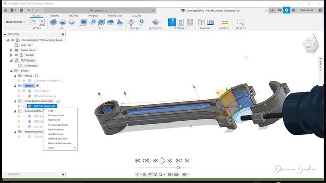Image resolution: width=326 pixels, height=183 pixels.
Task: Switch to the Turning tab
Action: pos(55,16)
